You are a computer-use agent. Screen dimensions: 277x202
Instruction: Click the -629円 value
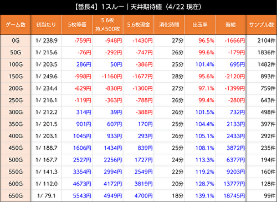click(83, 88)
